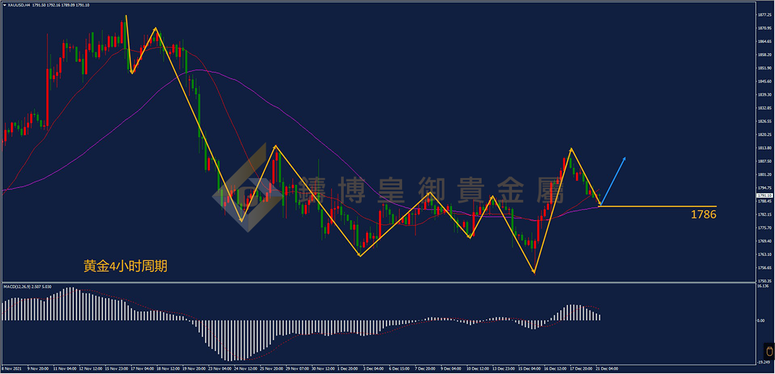Click the MACD scale value -19.249
Viewport: 775px width, 374px height.
coord(763,363)
